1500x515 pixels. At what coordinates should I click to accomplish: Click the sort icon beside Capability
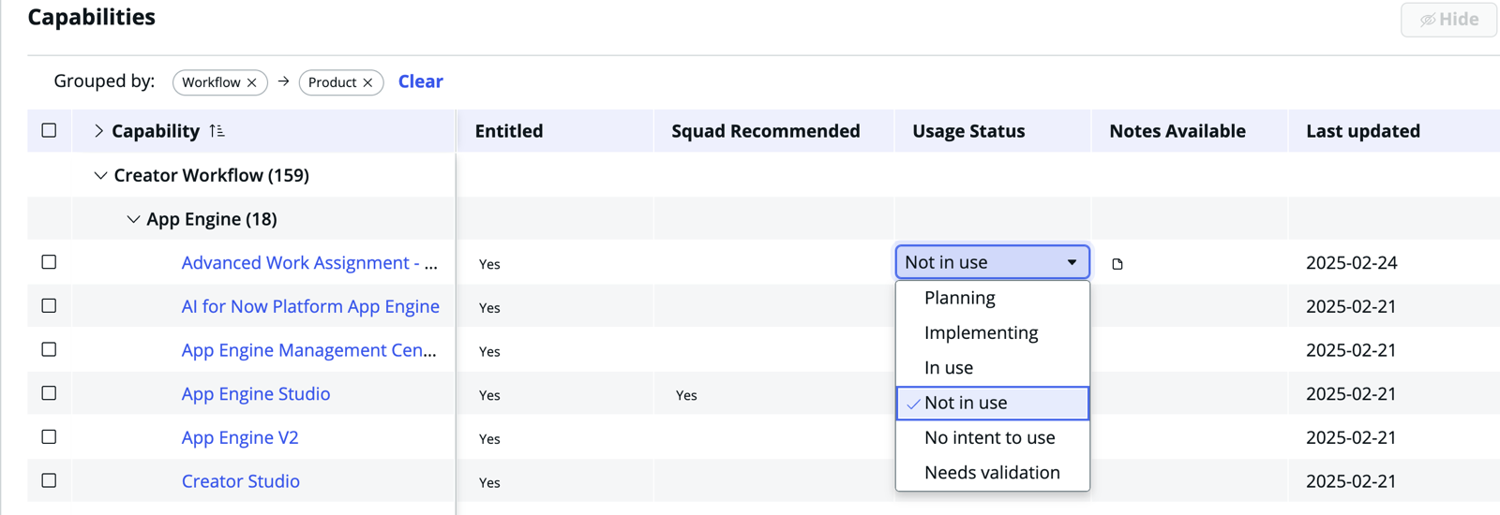click(217, 131)
